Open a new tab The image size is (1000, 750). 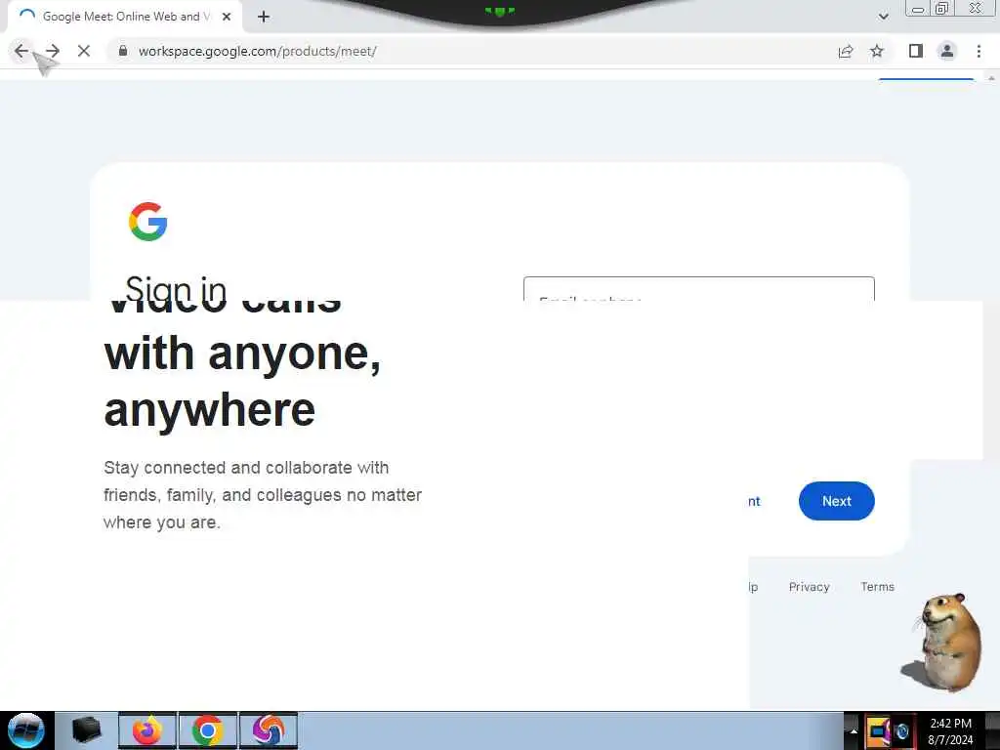[x=264, y=17]
